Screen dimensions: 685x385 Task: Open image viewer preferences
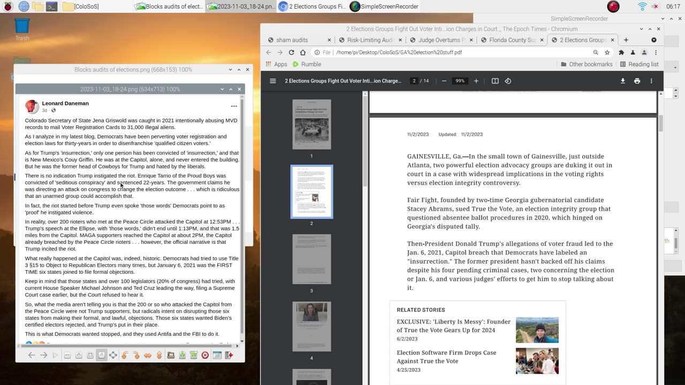217,355
